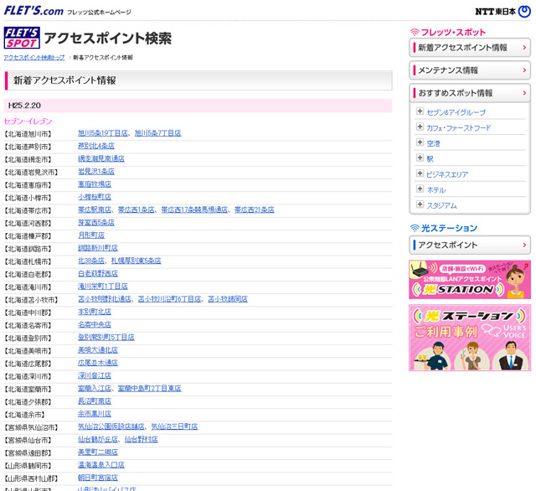Open the おすすめスポット情報 section
This screenshot has height=491, width=536.
click(470, 92)
